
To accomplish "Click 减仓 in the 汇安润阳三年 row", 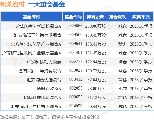I will pos(123,106).
